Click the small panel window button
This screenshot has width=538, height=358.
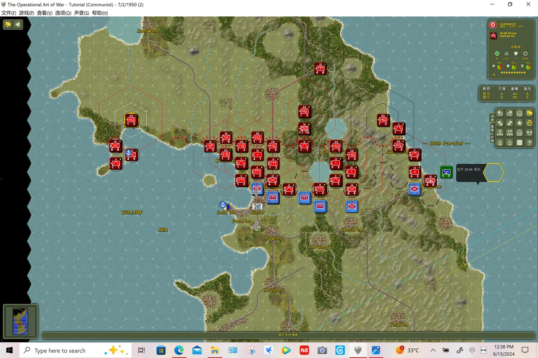tap(520, 143)
